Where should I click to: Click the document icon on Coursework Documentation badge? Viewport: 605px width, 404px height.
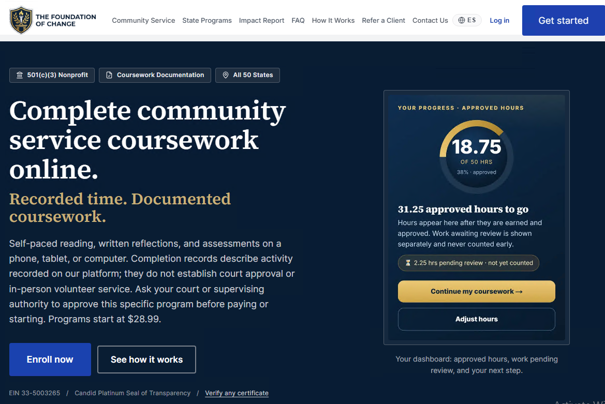coord(109,75)
